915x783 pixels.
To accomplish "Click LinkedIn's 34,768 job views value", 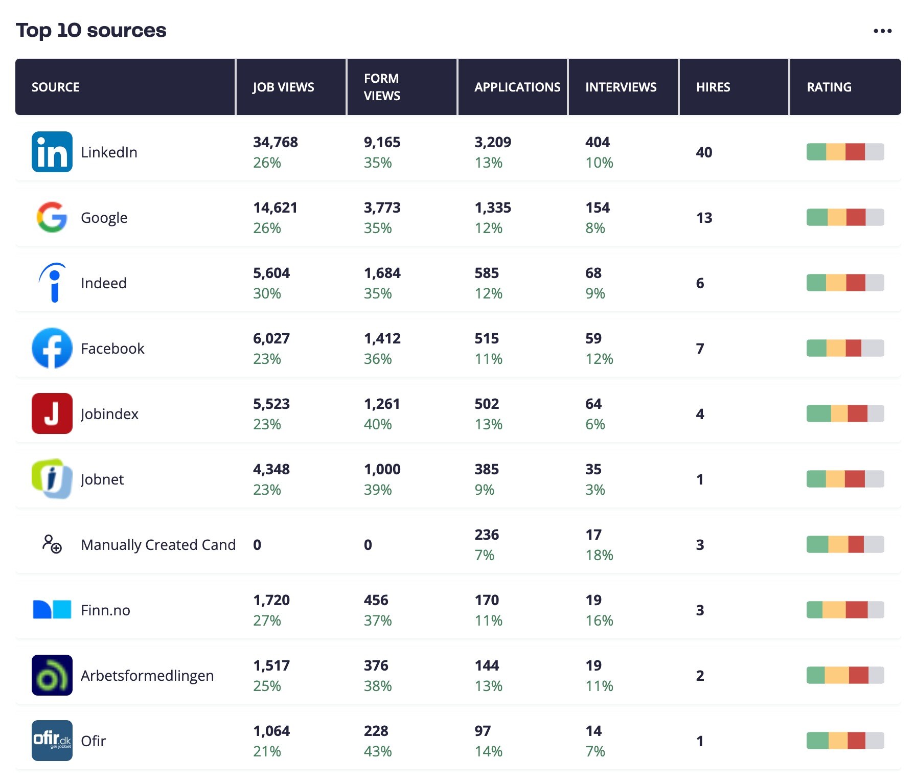I will click(x=276, y=142).
